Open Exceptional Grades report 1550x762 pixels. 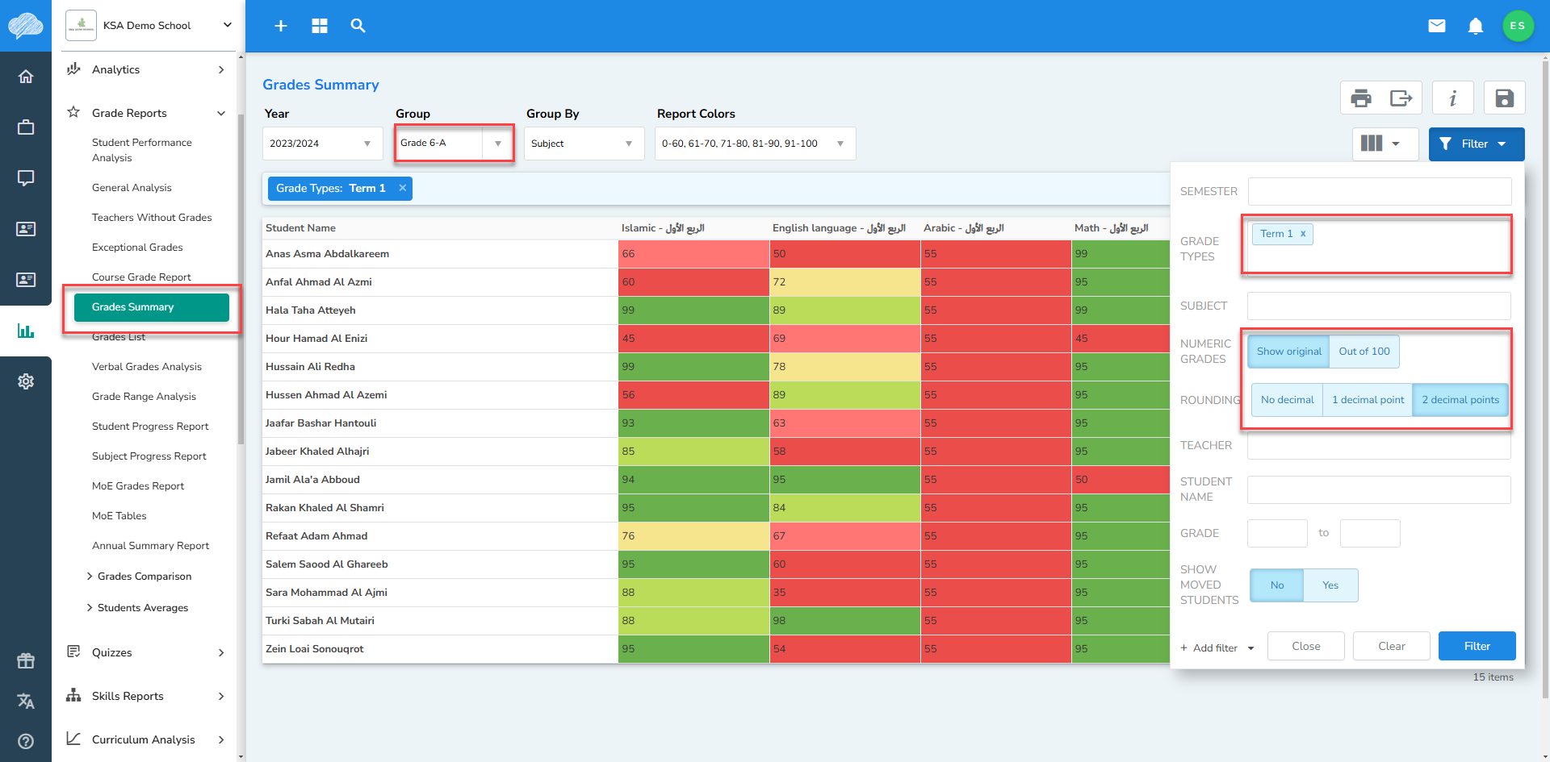click(x=137, y=248)
